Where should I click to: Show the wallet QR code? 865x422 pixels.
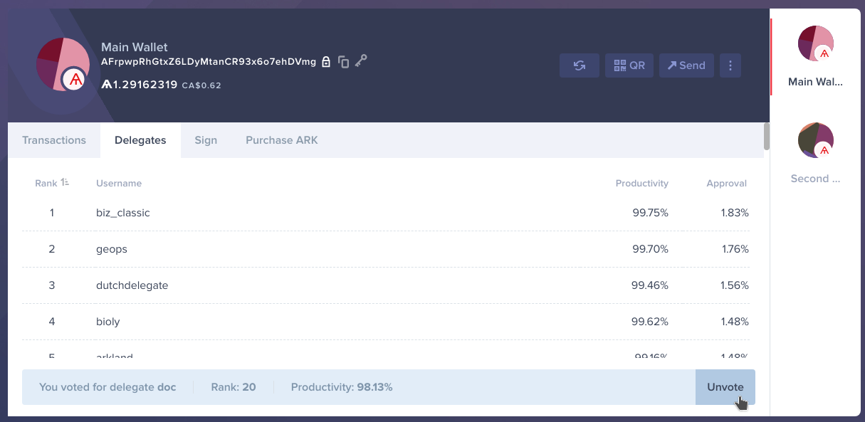point(629,65)
